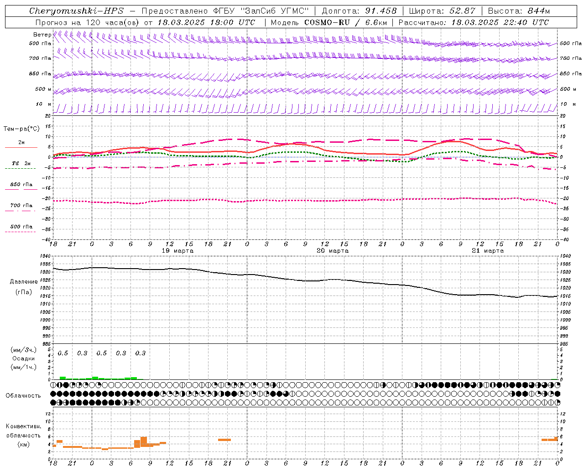This screenshot has width=584, height=467.
Task: Click the "Cheryomushki-HPS" station title
Action: coord(77,11)
